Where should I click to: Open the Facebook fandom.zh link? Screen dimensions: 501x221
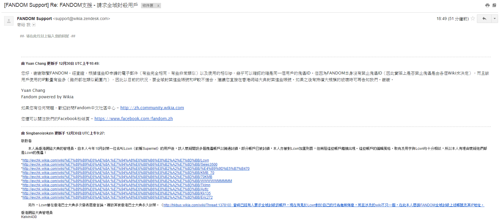click(x=133, y=119)
